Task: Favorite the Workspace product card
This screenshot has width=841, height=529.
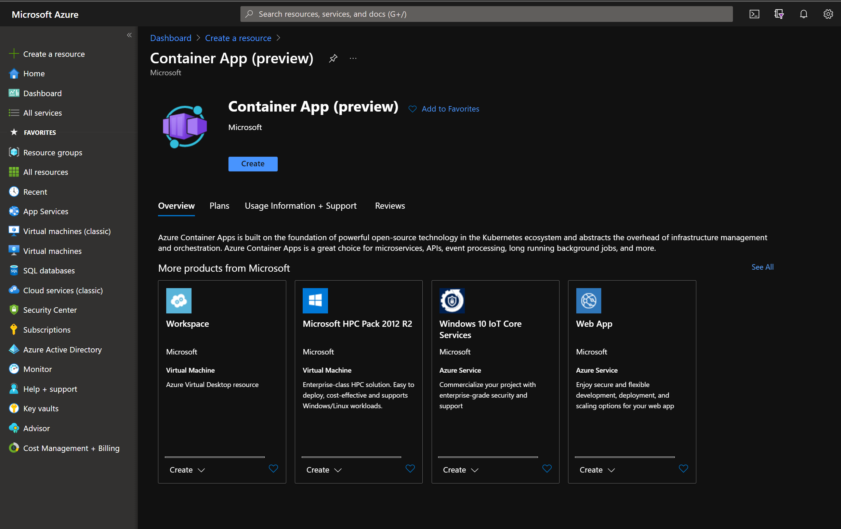Action: (273, 468)
